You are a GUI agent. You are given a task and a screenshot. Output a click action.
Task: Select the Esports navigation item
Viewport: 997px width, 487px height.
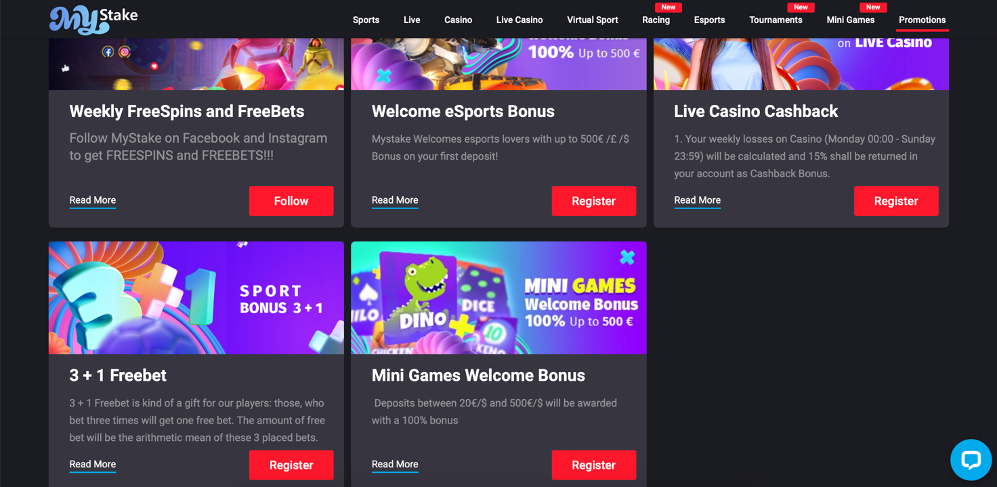pyautogui.click(x=709, y=20)
